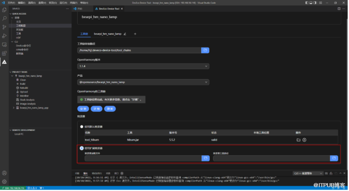Click the DEVECO panel more actions ellipsis
Screen dimensions: 349x191
67,9
